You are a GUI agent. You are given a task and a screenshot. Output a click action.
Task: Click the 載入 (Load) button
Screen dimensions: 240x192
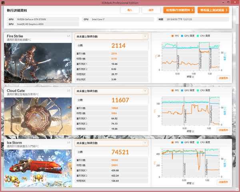130,10
